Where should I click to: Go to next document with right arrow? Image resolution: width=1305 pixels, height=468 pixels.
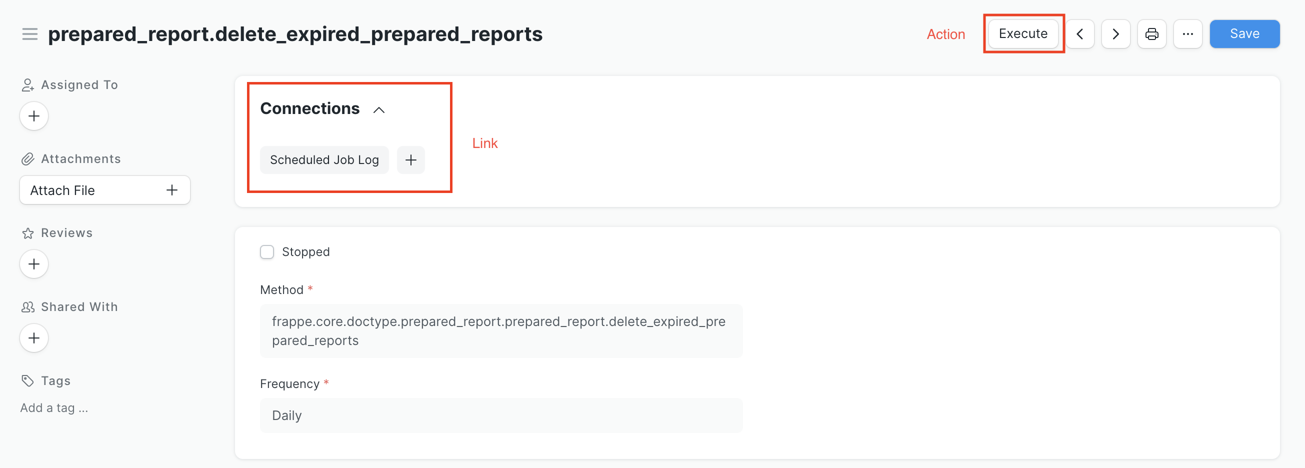1115,33
